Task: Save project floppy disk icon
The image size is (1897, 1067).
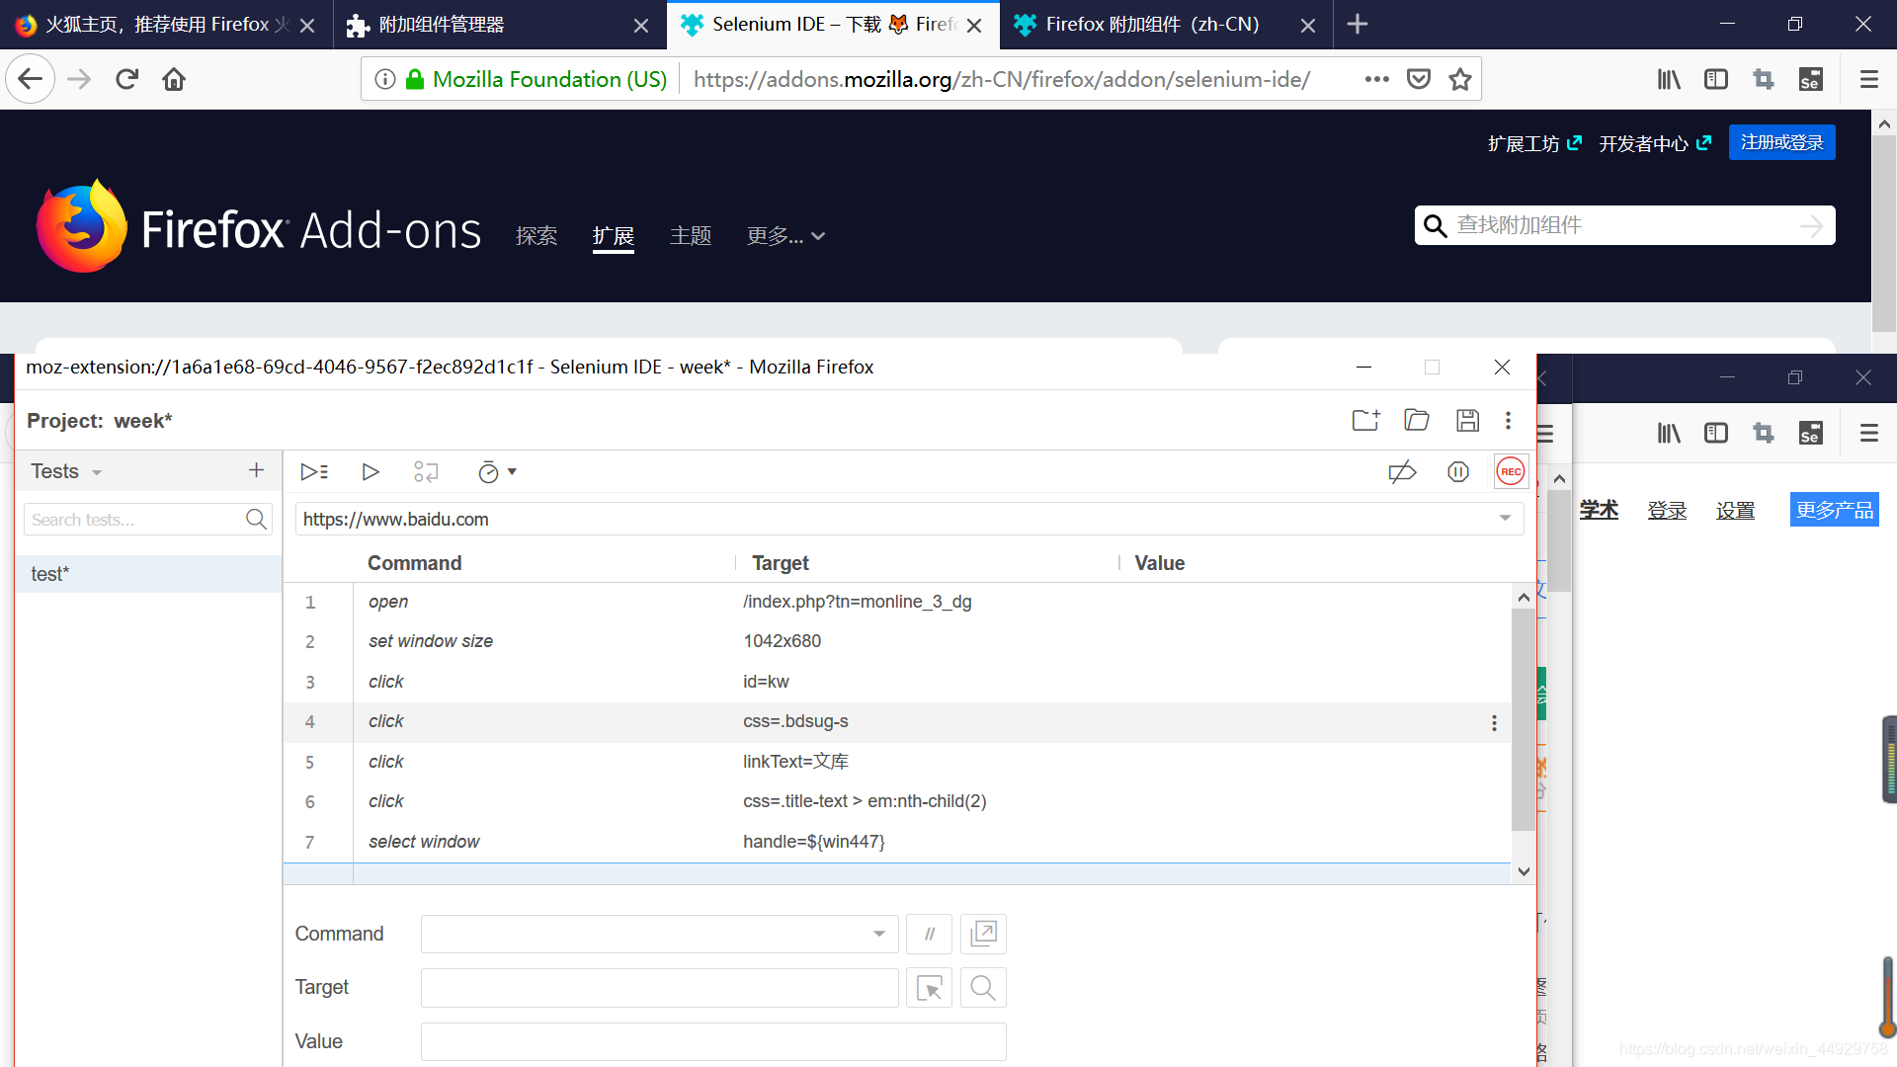Action: click(x=1467, y=420)
